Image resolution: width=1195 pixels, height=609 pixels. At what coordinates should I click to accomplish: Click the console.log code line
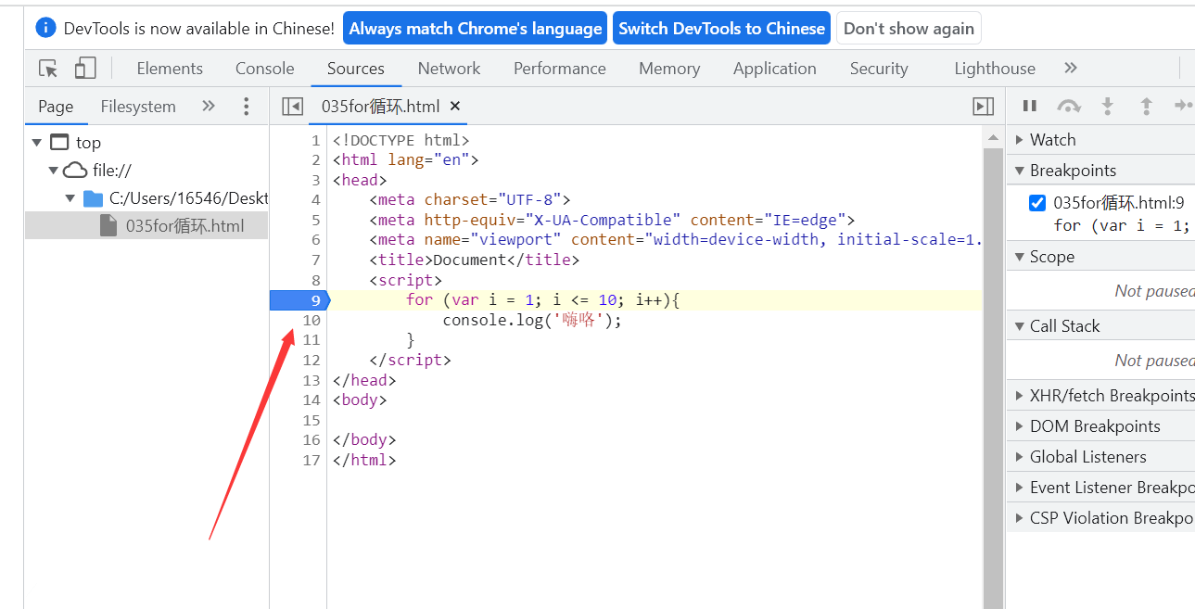pyautogui.click(x=532, y=320)
